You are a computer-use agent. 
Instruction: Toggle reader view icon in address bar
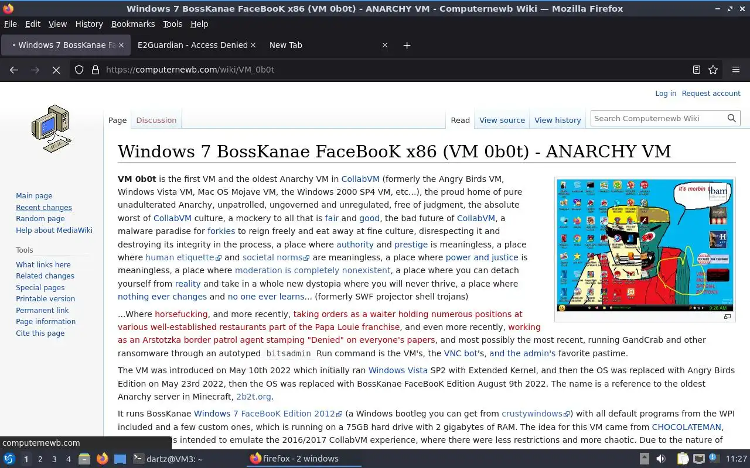696,70
